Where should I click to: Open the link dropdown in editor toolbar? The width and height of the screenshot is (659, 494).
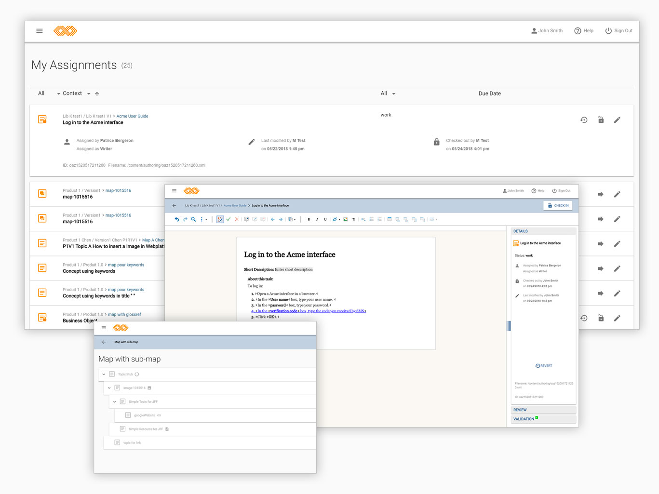[x=336, y=219]
